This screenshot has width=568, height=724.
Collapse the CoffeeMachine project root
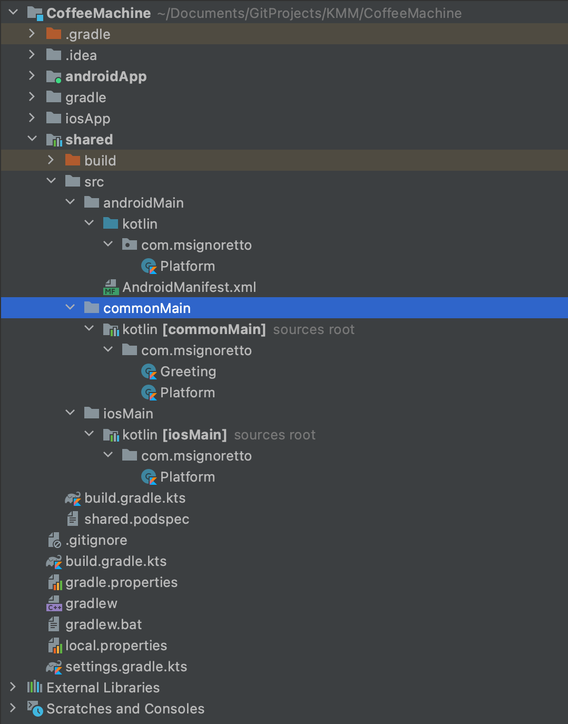tap(13, 13)
